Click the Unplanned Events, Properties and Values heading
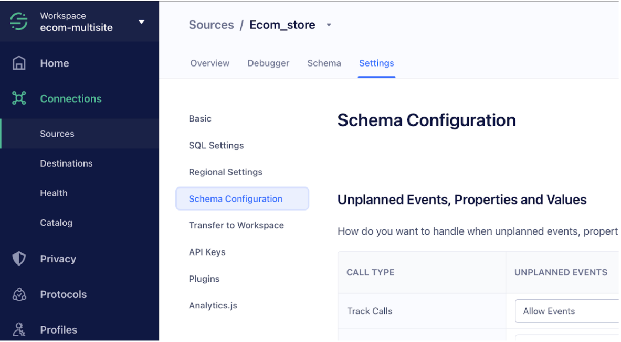 [x=462, y=200]
